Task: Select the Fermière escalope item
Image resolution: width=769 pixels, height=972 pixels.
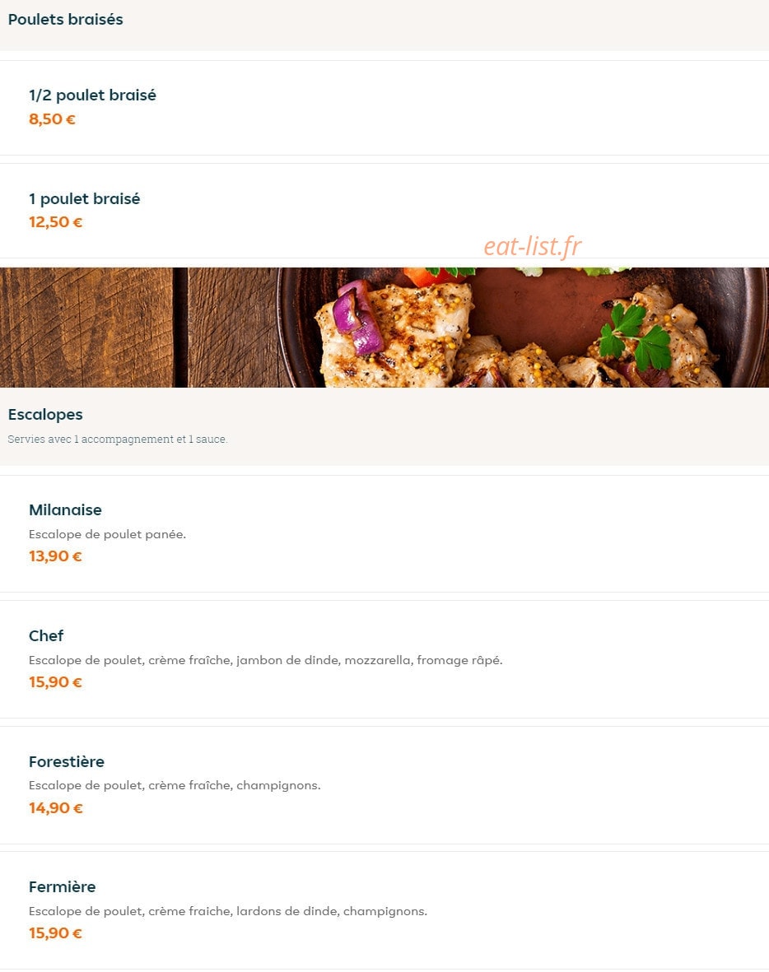Action: click(384, 910)
